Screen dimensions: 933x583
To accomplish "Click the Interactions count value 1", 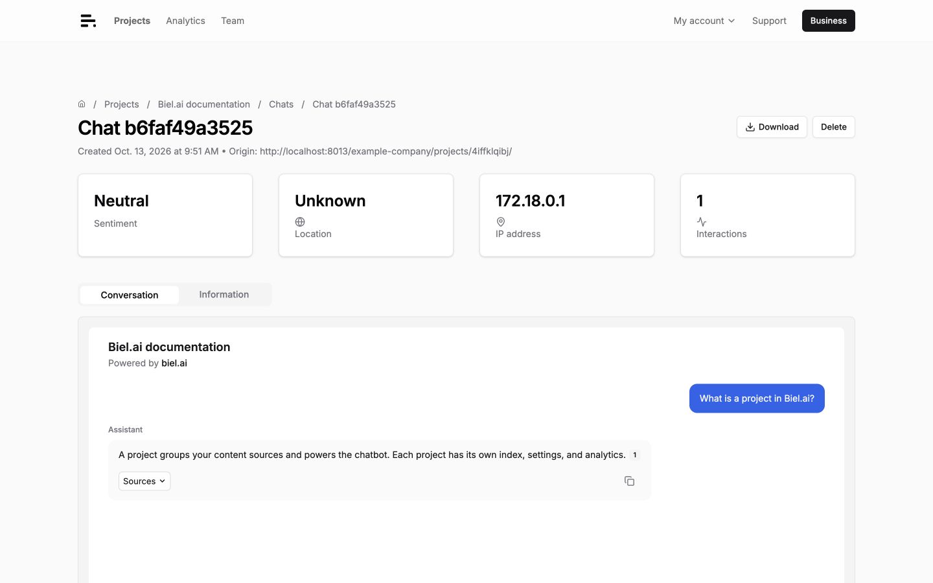I will [x=700, y=201].
